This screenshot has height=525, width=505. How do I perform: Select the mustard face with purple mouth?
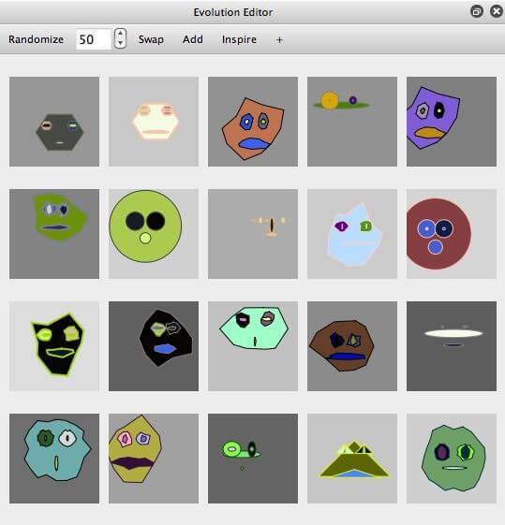click(x=154, y=459)
